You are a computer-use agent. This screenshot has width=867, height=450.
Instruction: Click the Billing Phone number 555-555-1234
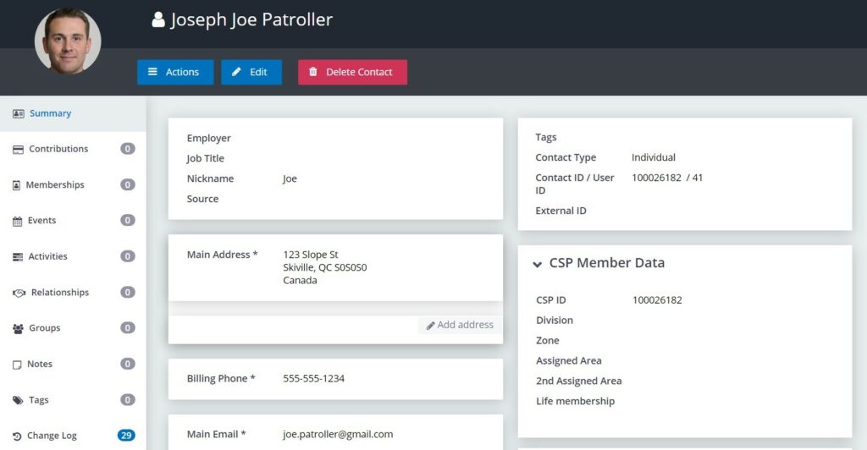coord(313,378)
